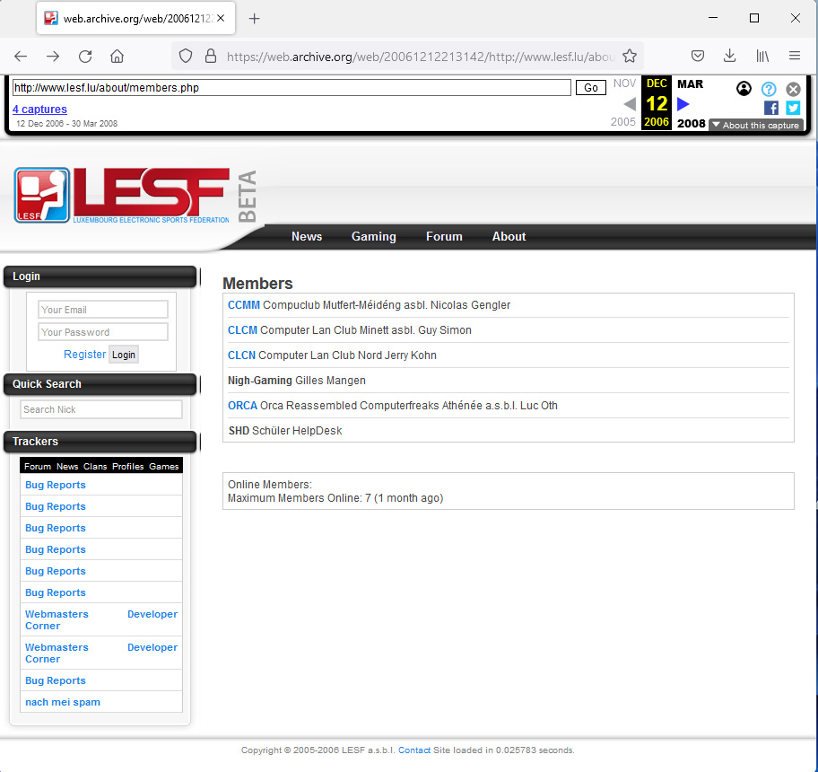Open the About menu item
Viewport: 818px width, 772px height.
coord(509,236)
